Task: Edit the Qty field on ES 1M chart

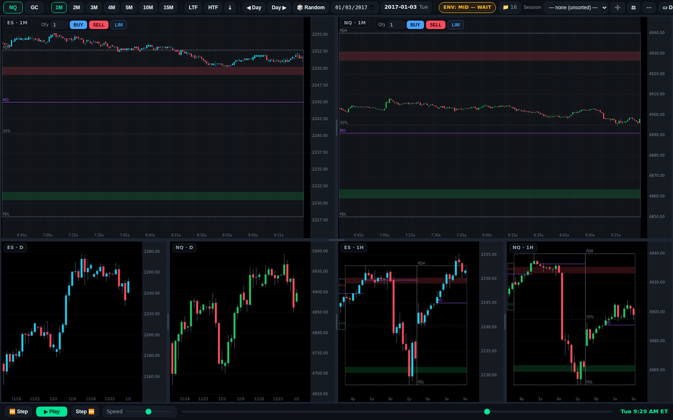Action: pyautogui.click(x=59, y=25)
